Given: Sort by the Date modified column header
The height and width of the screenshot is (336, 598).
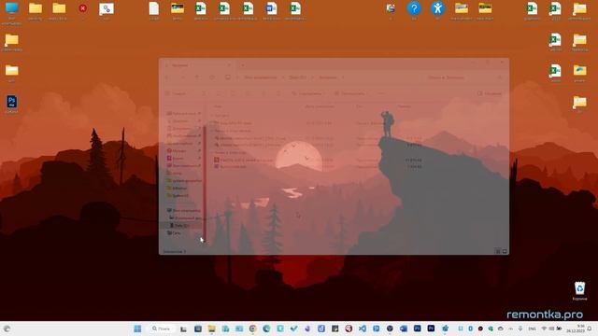Looking at the screenshot, I should [320, 106].
